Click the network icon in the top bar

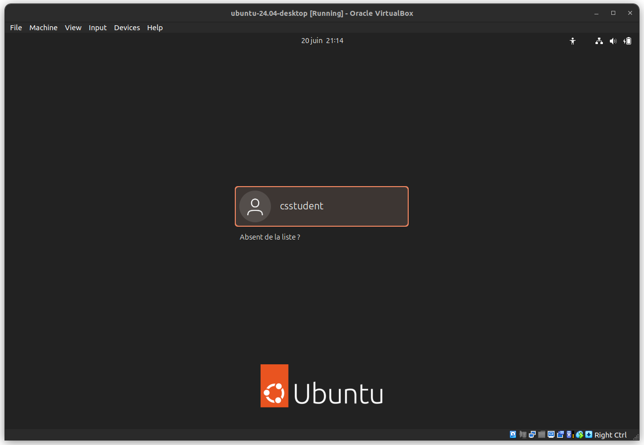598,41
